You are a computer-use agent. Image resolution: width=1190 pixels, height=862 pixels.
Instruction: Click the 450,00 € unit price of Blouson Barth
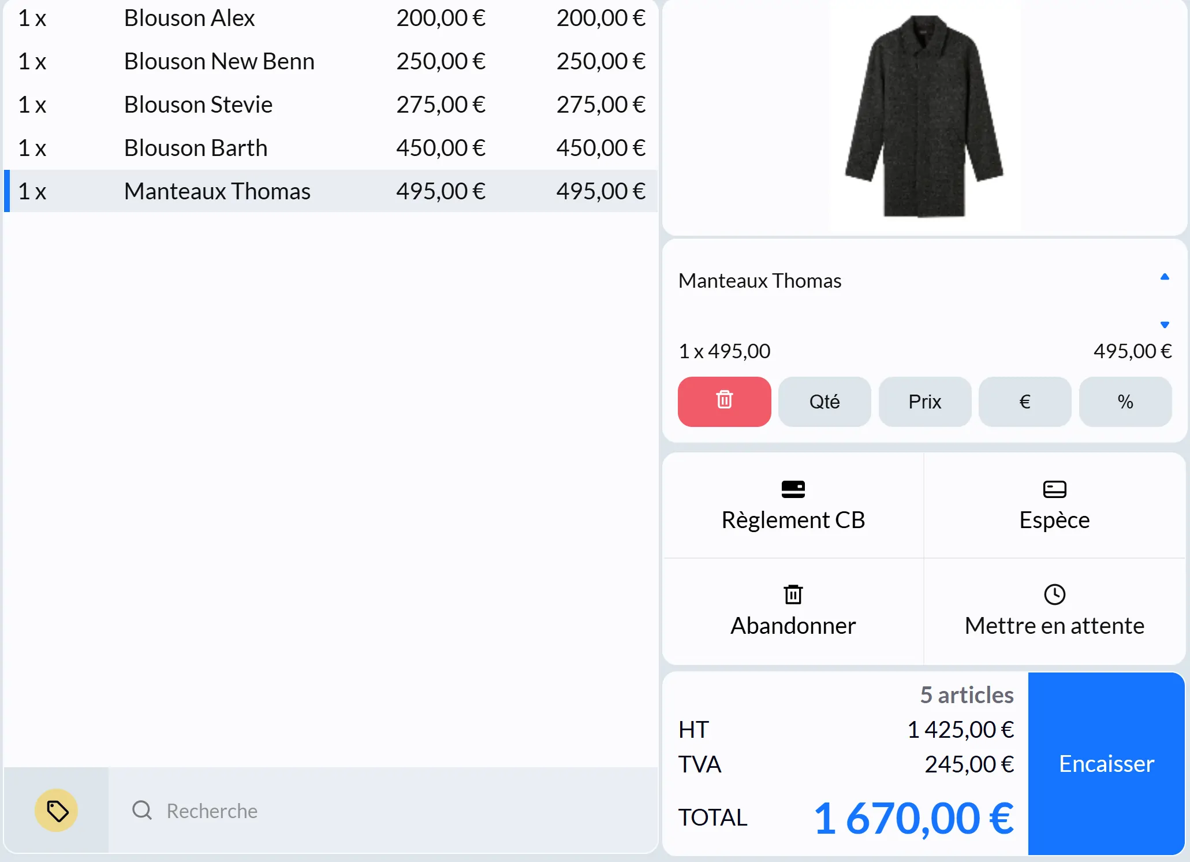441,148
